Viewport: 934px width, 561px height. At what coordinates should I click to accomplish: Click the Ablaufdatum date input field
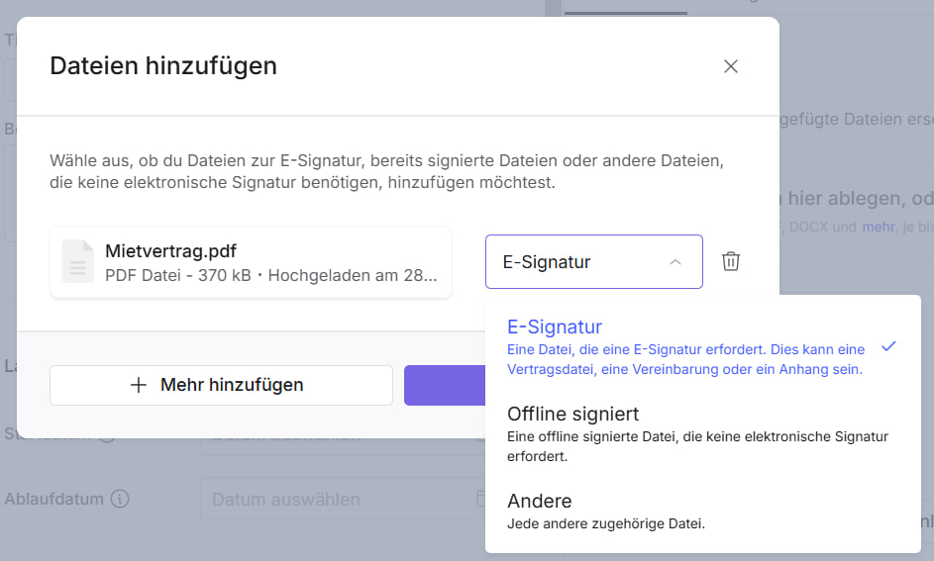(x=337, y=500)
